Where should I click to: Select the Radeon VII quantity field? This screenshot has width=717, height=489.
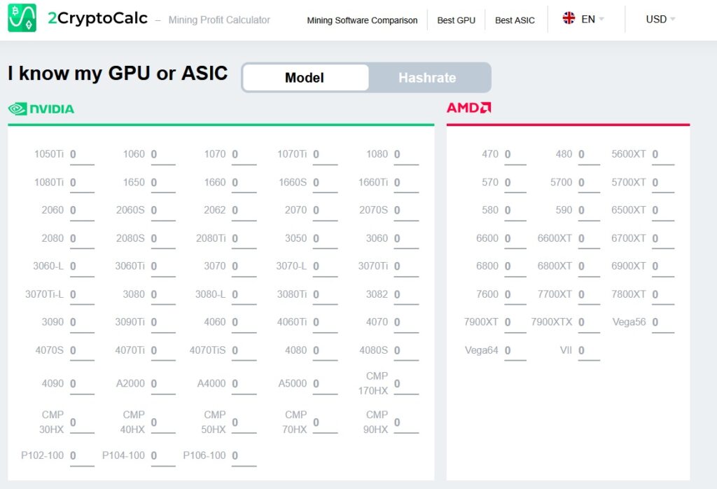(x=589, y=351)
